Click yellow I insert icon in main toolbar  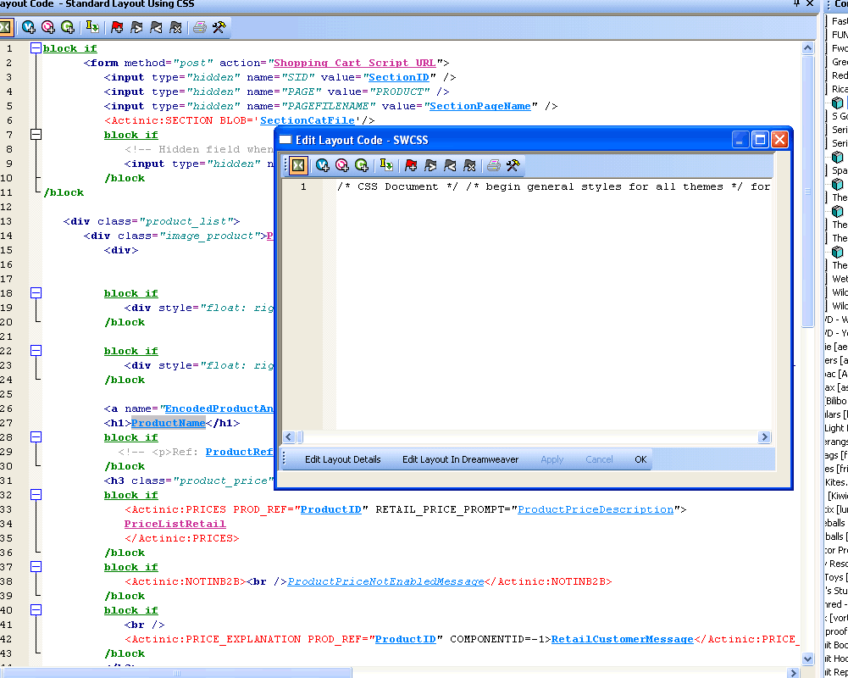92,27
